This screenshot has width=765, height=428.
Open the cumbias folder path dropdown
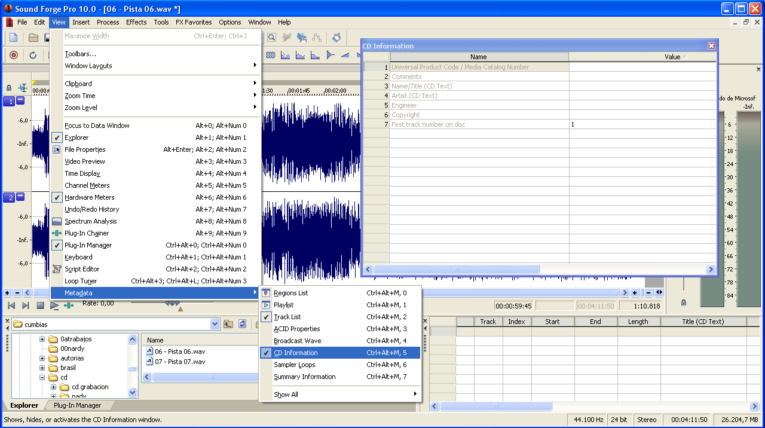[x=215, y=324]
